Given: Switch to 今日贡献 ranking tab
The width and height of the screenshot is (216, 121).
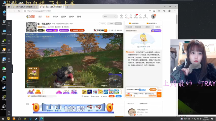Looking at the screenshot, I should point(129,27).
